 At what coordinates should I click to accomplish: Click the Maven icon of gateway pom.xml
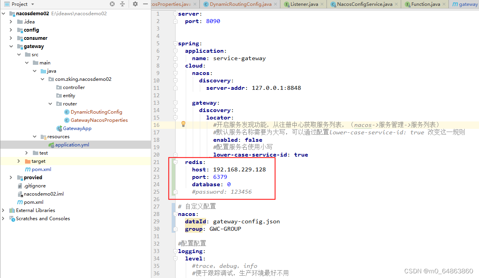pos(28,169)
